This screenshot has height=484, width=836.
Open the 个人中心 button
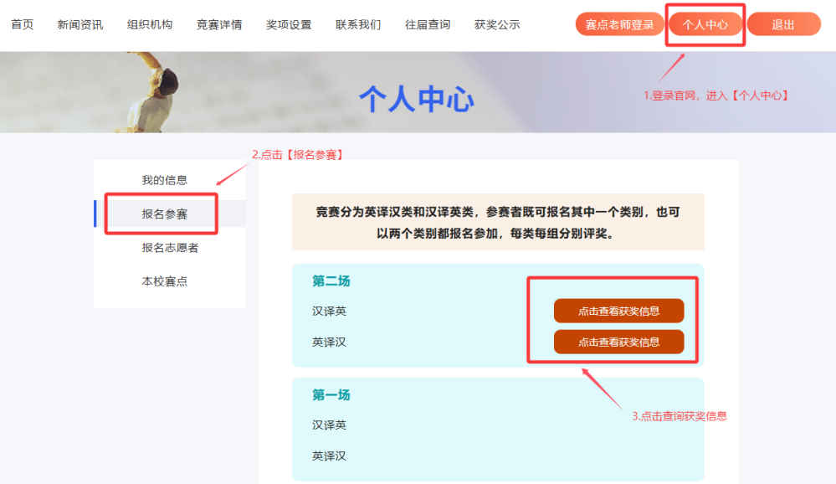coord(705,24)
